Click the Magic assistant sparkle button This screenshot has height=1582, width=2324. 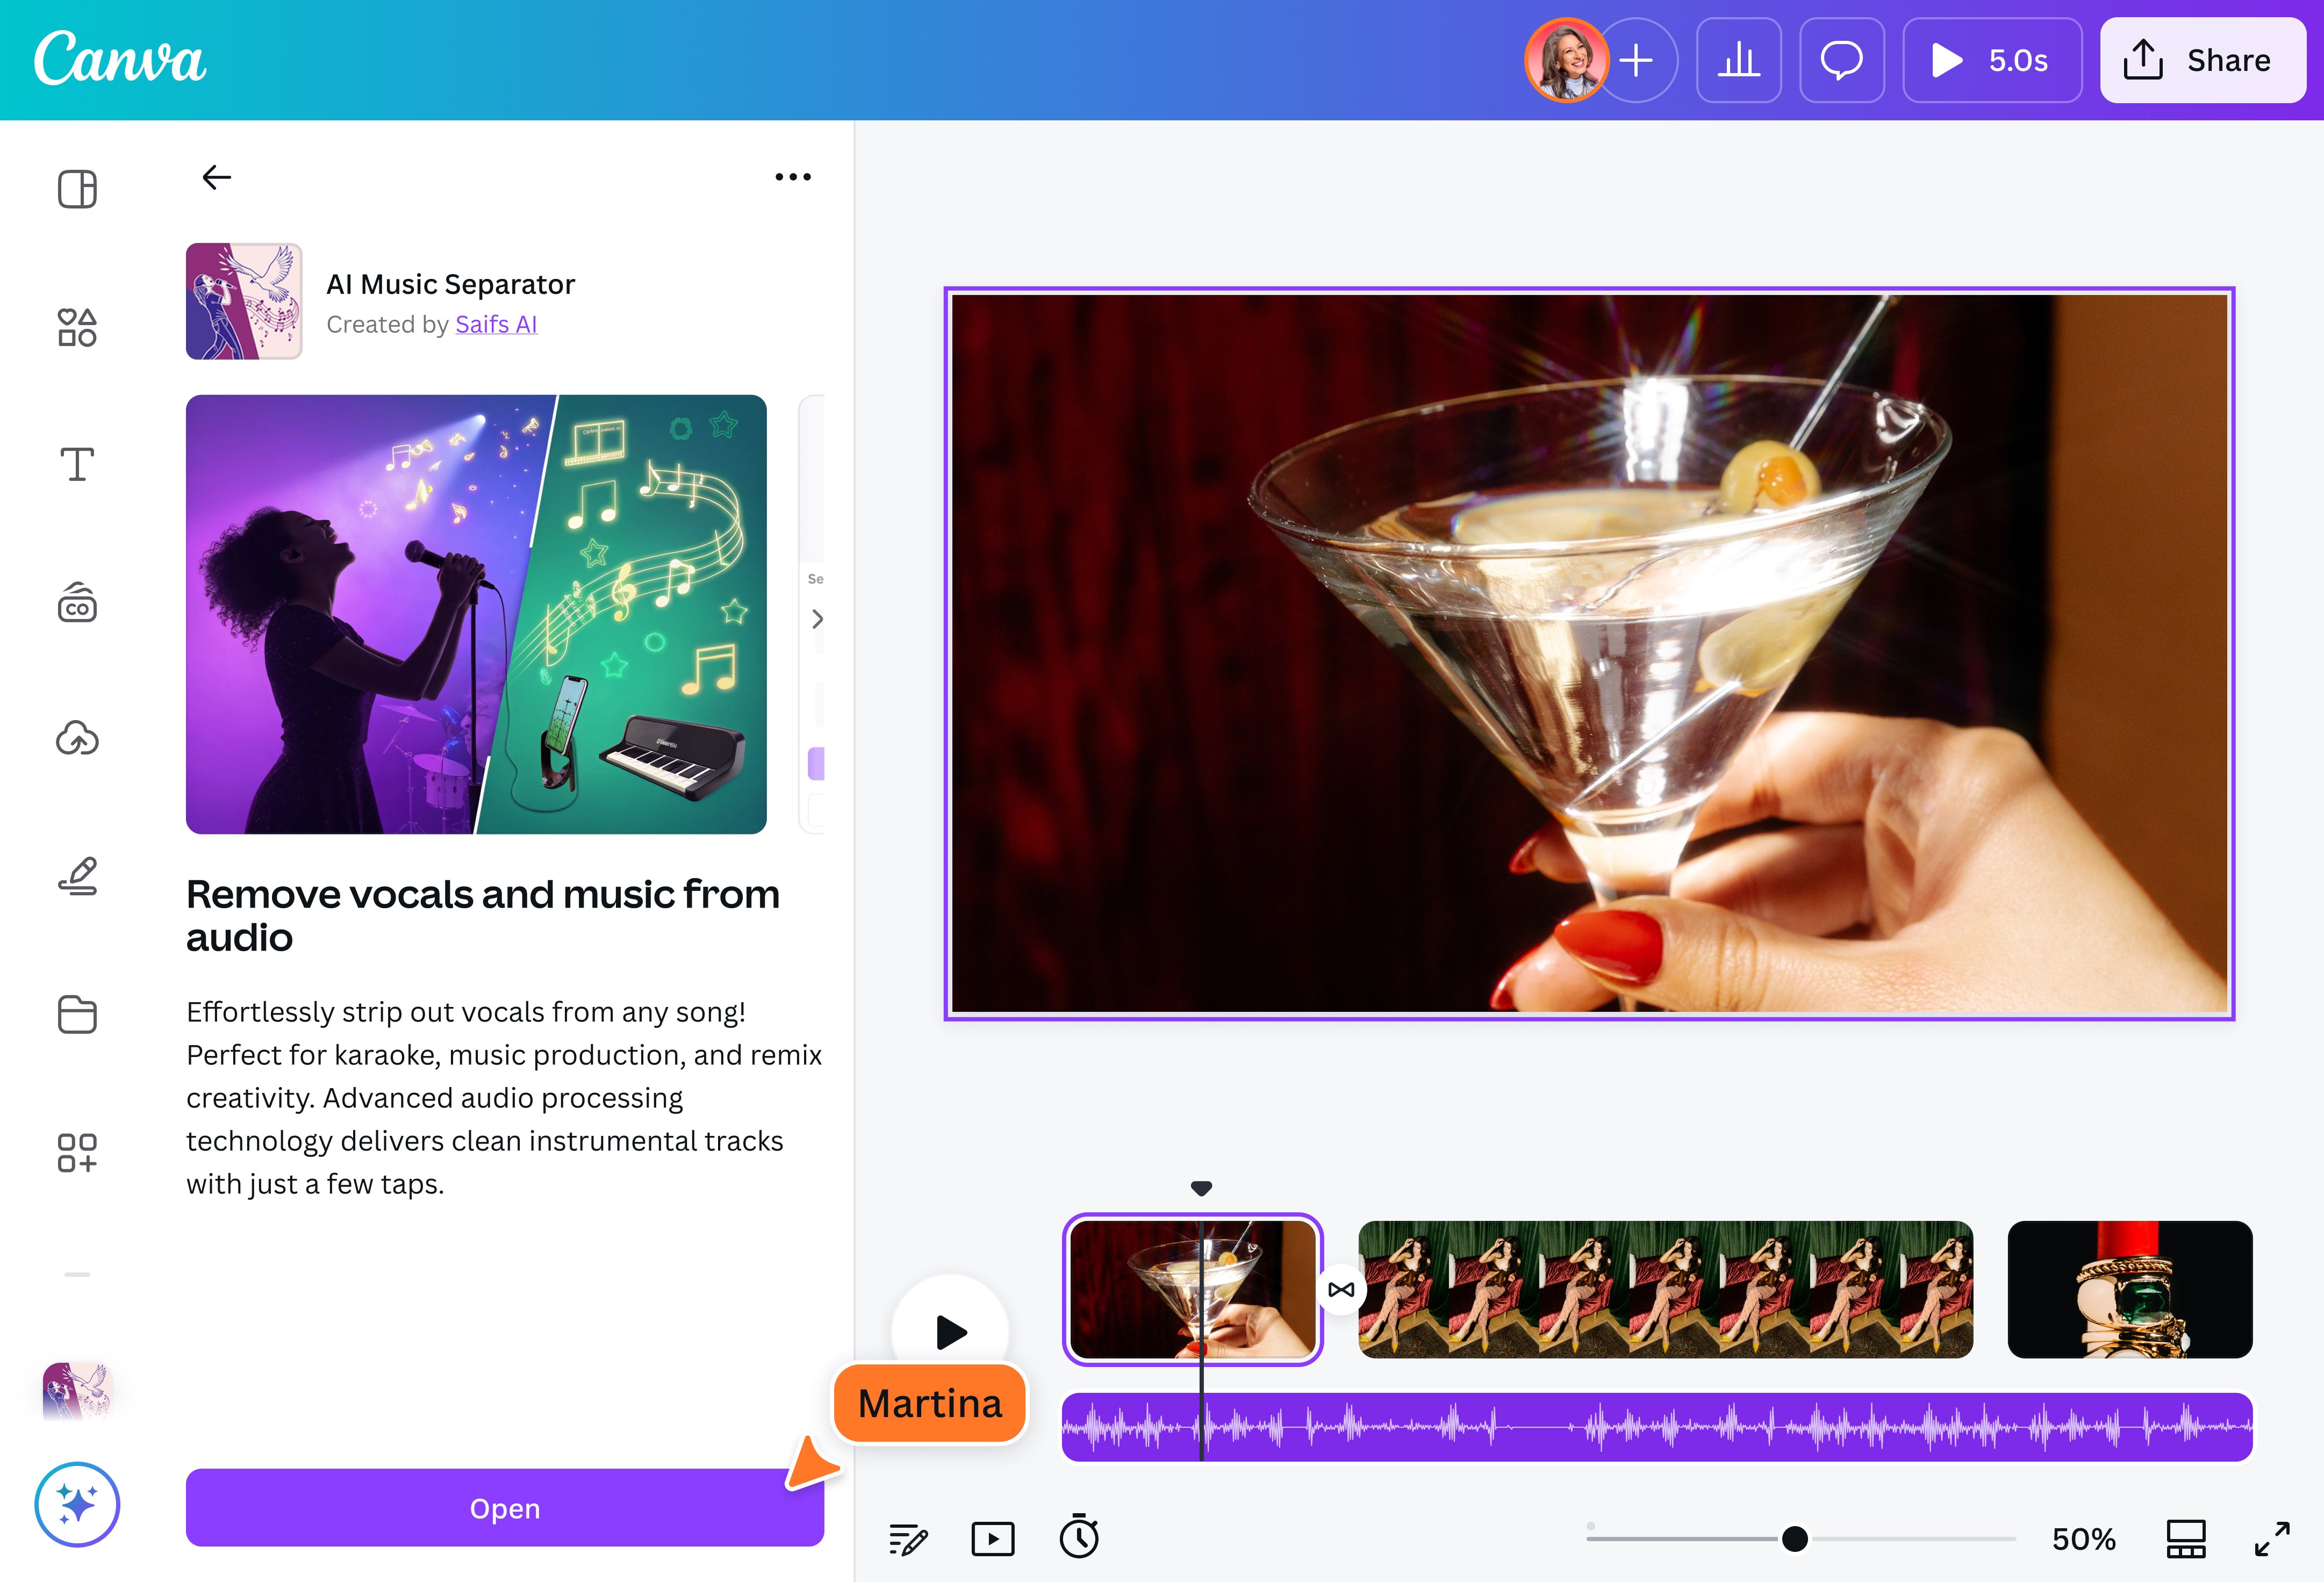tap(77, 1503)
